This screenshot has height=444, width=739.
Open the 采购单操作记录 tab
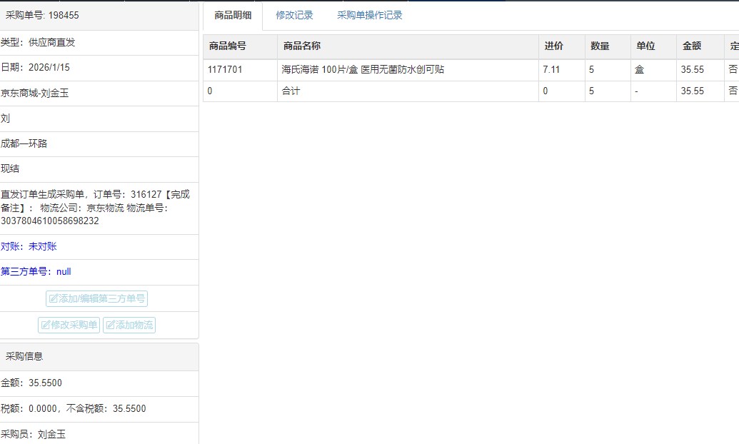[369, 15]
